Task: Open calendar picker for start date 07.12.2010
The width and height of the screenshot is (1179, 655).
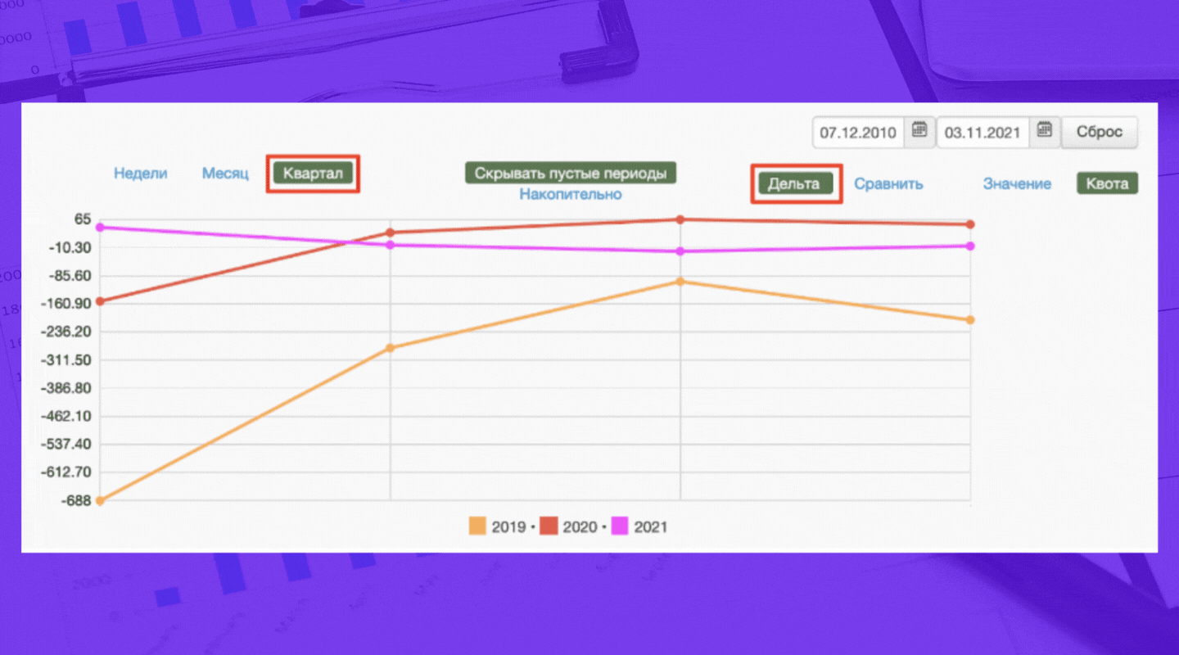Action: pos(919,132)
